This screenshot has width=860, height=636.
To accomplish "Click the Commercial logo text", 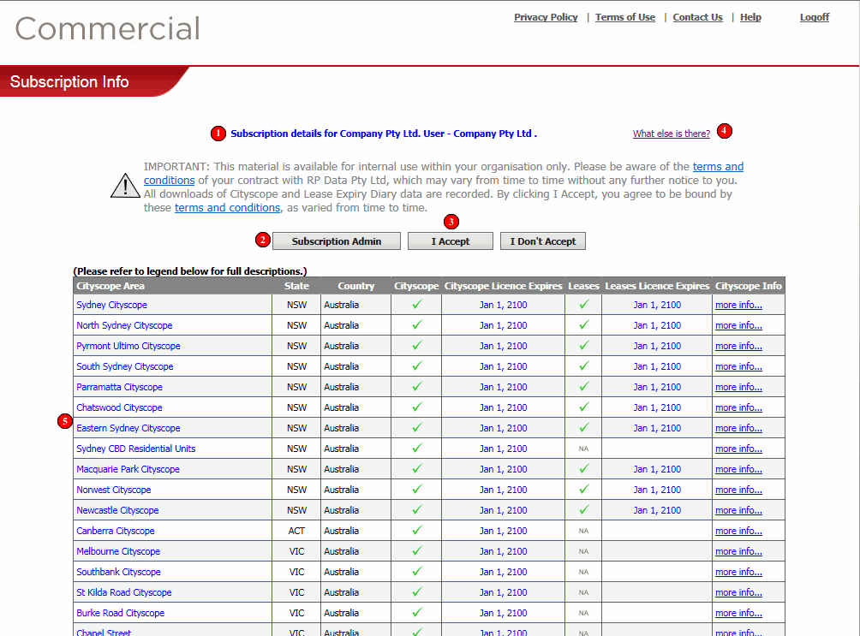I will point(108,28).
